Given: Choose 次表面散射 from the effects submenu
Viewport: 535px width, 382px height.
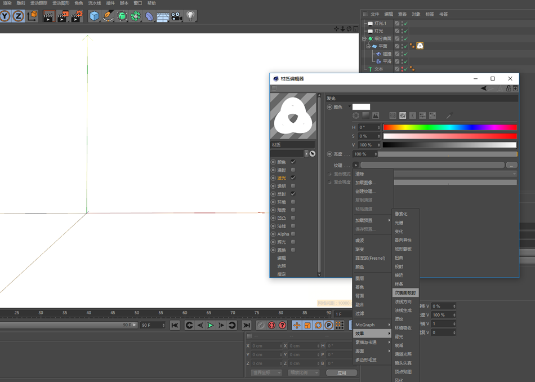Looking at the screenshot, I should [405, 293].
